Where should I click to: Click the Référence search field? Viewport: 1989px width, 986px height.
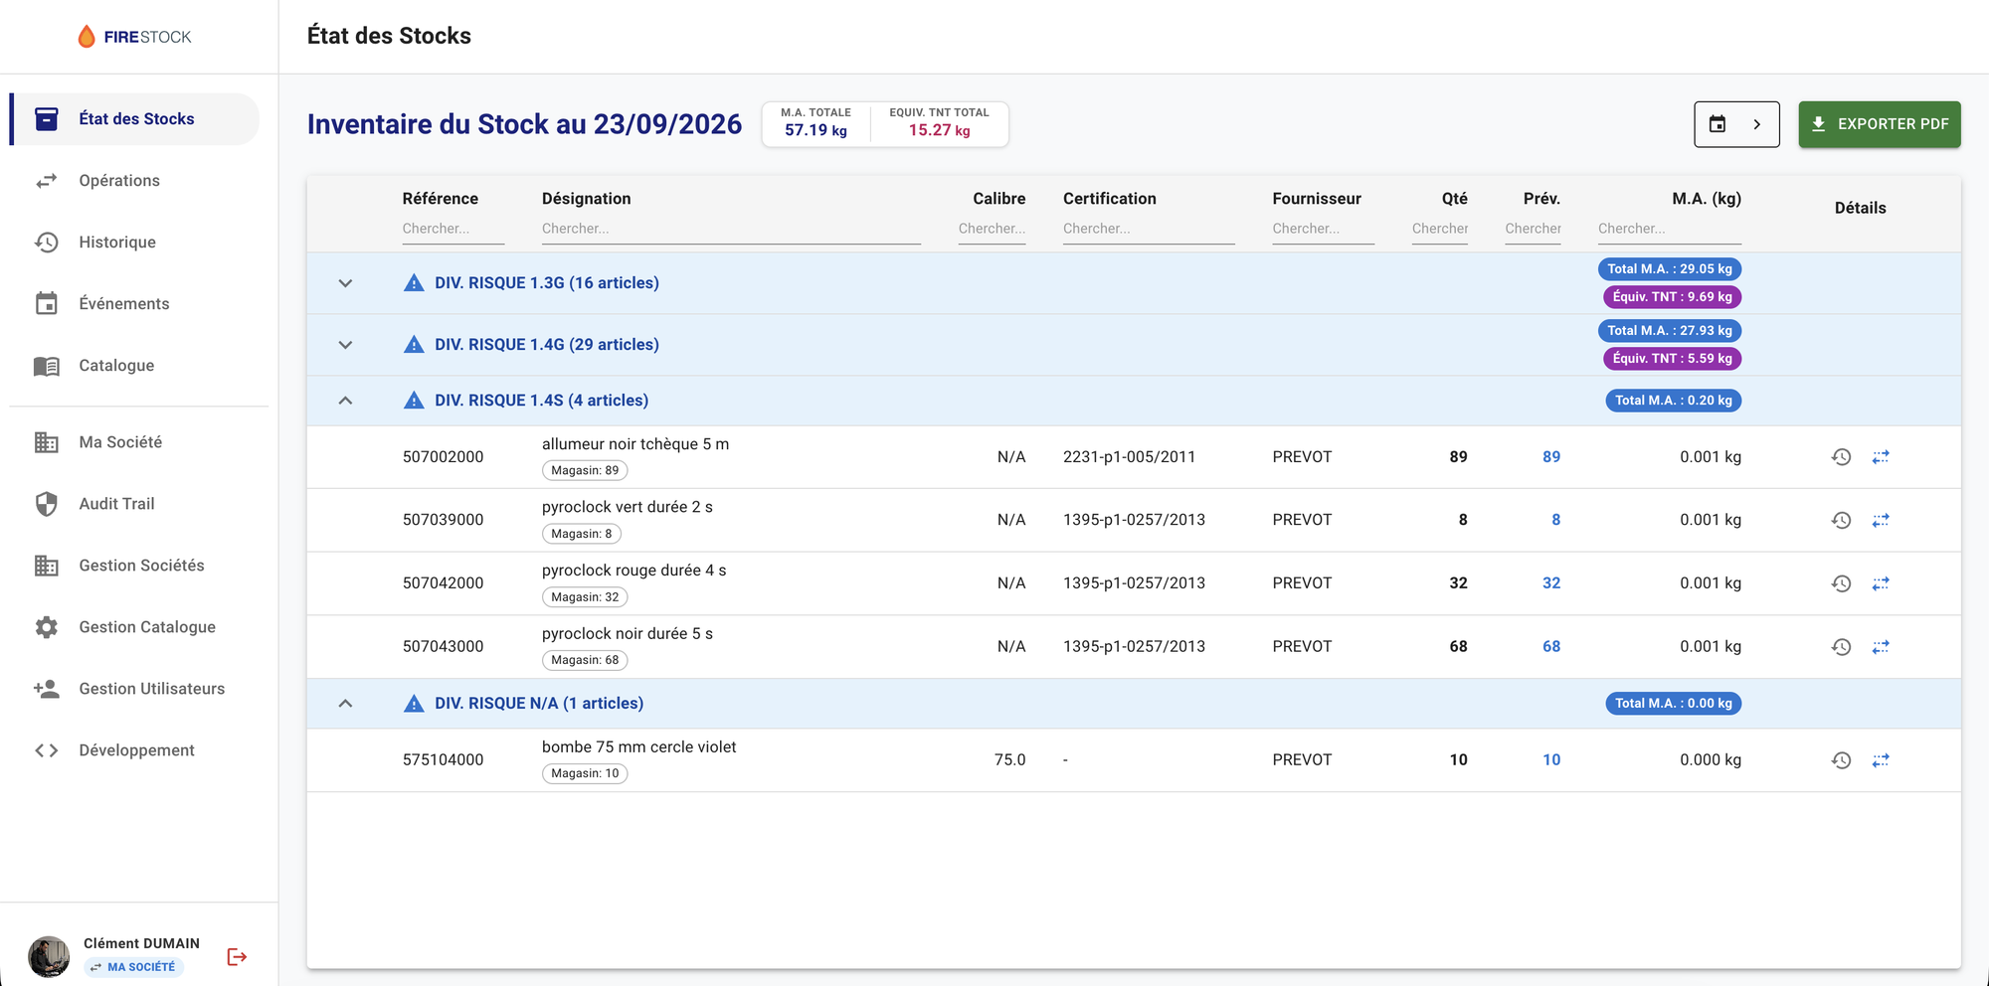pyautogui.click(x=452, y=229)
